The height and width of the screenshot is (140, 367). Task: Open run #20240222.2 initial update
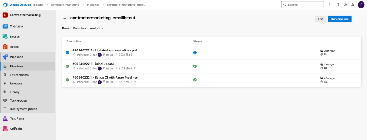tap(93, 64)
